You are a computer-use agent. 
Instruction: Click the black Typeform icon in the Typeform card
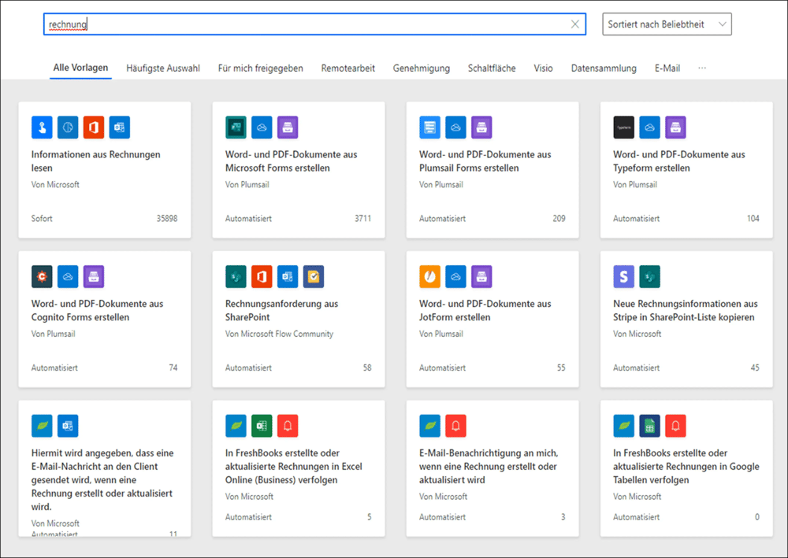tap(623, 127)
